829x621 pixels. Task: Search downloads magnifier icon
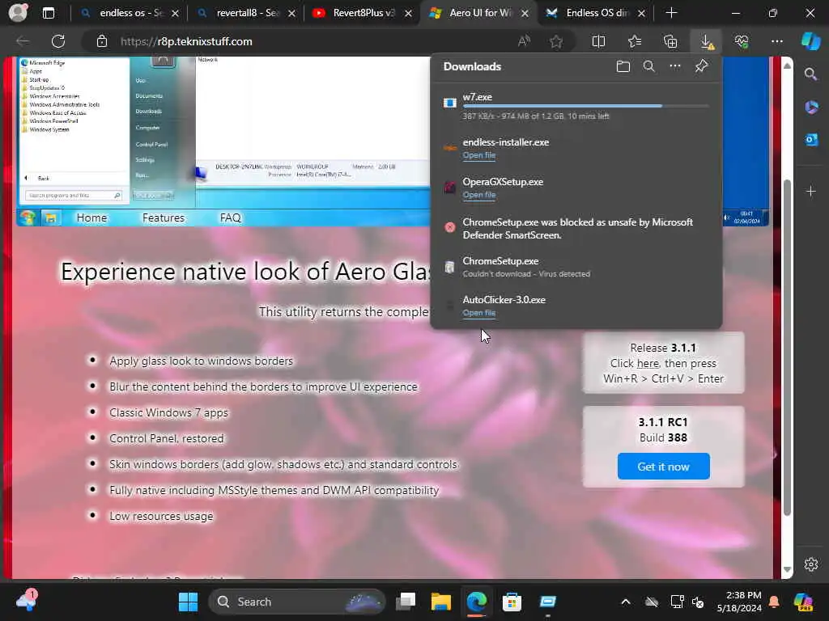point(649,66)
